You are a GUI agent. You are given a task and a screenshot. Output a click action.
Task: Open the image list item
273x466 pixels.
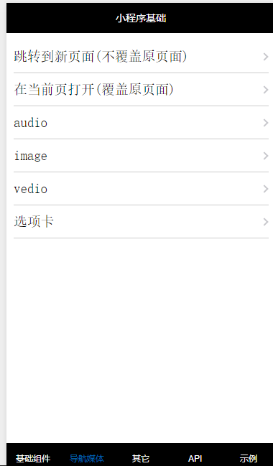(x=141, y=155)
